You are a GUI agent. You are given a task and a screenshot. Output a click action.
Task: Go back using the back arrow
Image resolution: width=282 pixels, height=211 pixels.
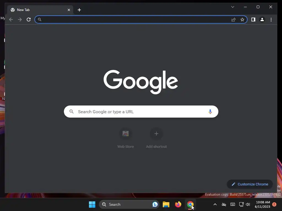11,20
